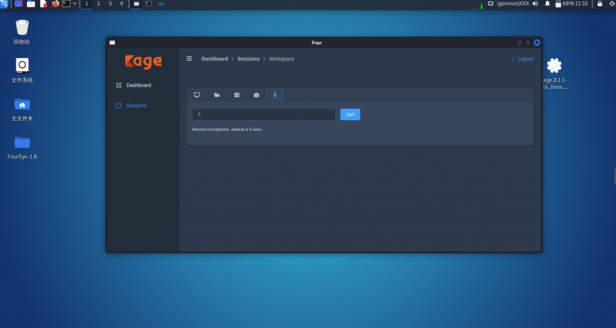This screenshot has height=328, width=616.
Task: Open the Kali applications menu
Action: (x=4, y=4)
